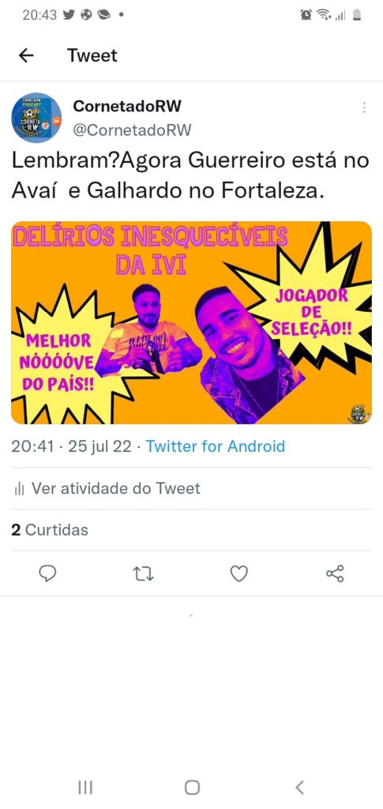The height and width of the screenshot is (809, 383).
Task: Tap the Android navigation back chevron
Action: [299, 787]
